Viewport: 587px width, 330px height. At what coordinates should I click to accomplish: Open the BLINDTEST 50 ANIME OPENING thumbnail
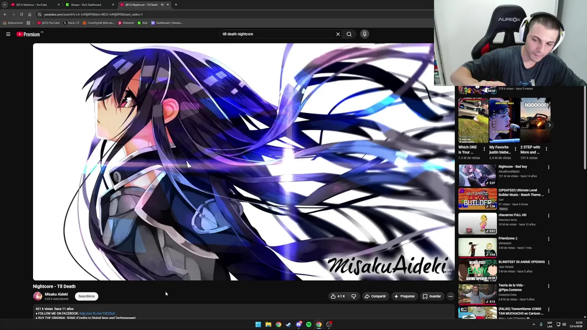(x=477, y=270)
